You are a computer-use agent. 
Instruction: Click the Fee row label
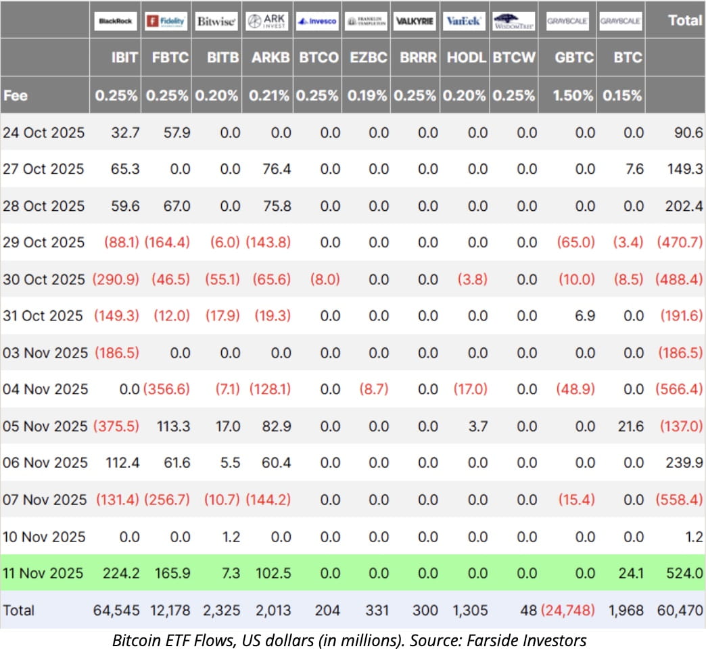pyautogui.click(x=16, y=95)
